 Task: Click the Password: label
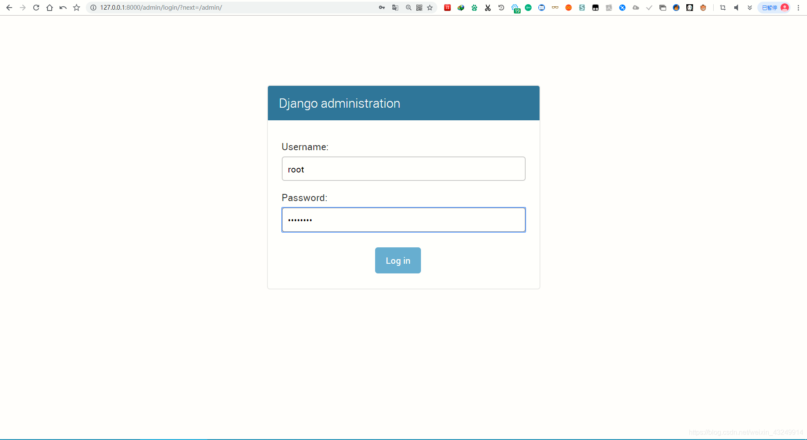[304, 198]
